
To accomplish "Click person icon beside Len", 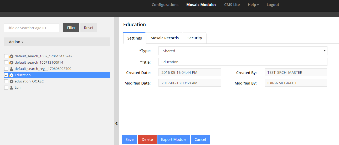I will pyautogui.click(x=11, y=88).
